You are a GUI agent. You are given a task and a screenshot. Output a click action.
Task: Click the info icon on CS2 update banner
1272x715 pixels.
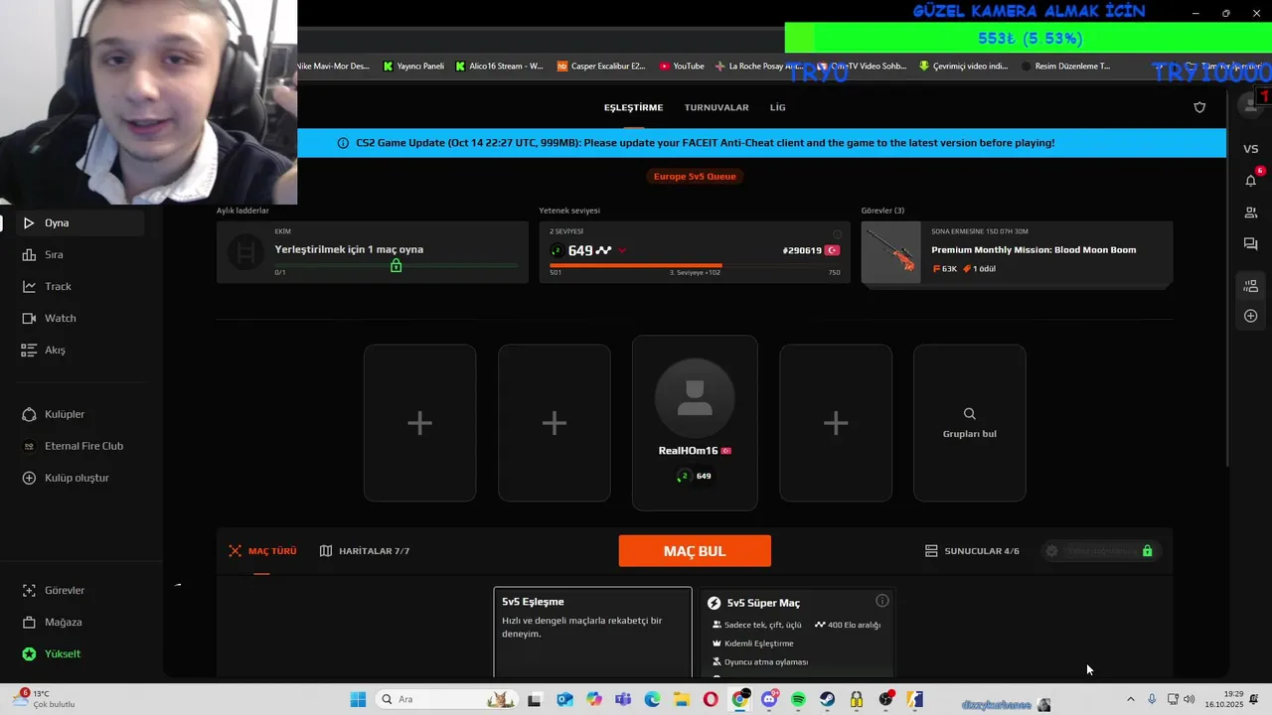(343, 143)
